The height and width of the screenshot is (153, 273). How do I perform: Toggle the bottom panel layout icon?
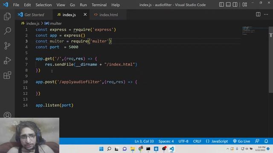point(228,5)
